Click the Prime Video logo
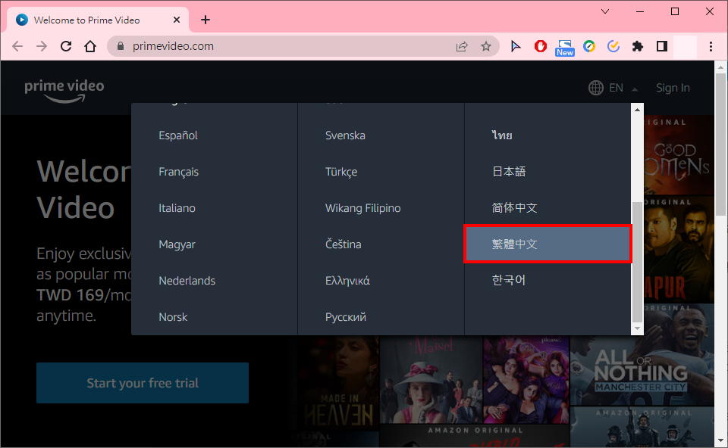 coord(64,90)
